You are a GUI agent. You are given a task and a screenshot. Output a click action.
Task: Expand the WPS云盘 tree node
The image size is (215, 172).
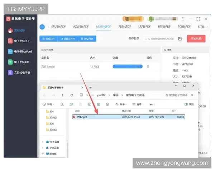pos(43,142)
